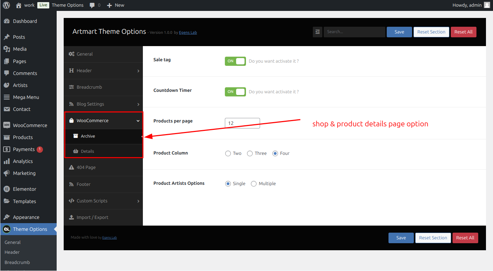This screenshot has height=271, width=493.
Task: Click the WordPress logo in admin bar
Action: coord(6,5)
